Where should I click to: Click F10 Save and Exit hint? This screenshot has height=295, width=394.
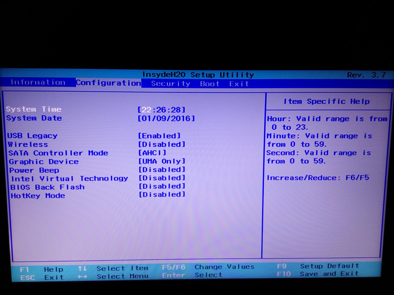[x=318, y=274]
